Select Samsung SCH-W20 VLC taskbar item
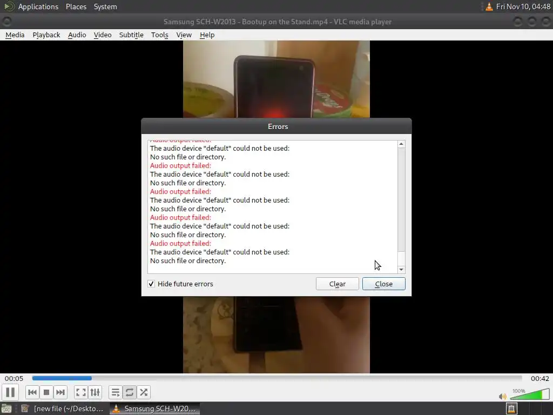 [154, 409]
